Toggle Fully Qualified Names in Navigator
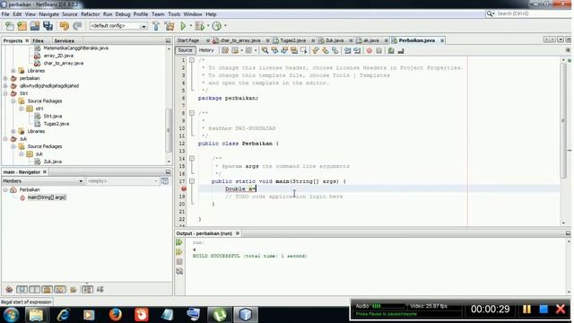The image size is (574, 323). [74, 290]
